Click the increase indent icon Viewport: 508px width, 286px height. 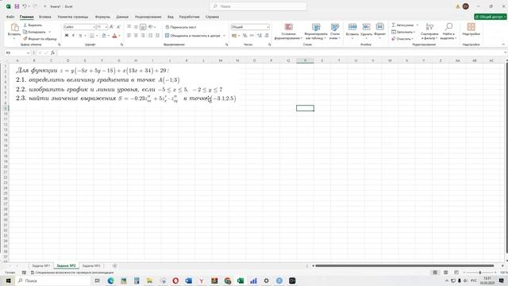click(x=157, y=35)
